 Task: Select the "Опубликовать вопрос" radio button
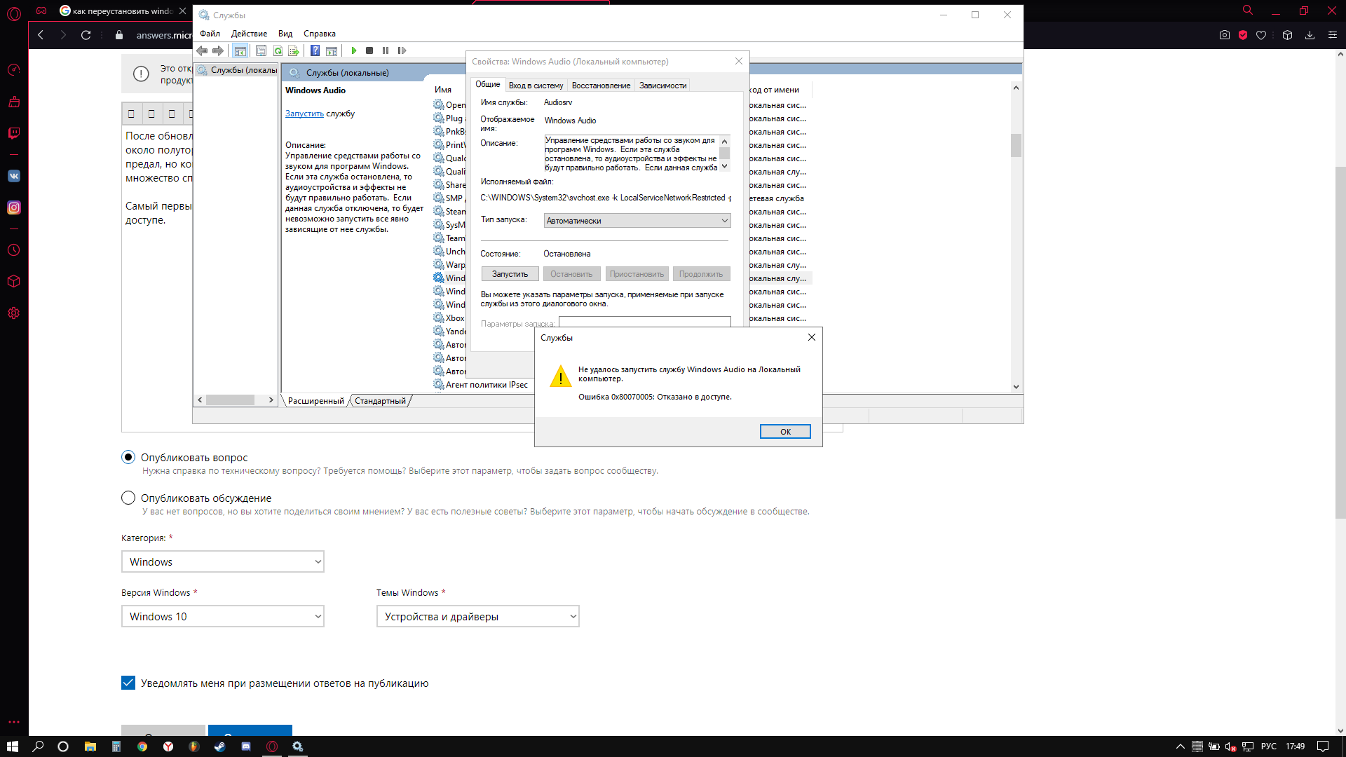click(x=128, y=457)
